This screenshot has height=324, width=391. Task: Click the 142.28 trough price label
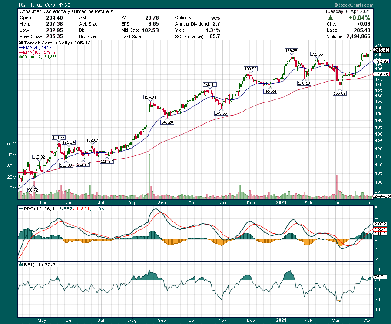click(x=167, y=122)
